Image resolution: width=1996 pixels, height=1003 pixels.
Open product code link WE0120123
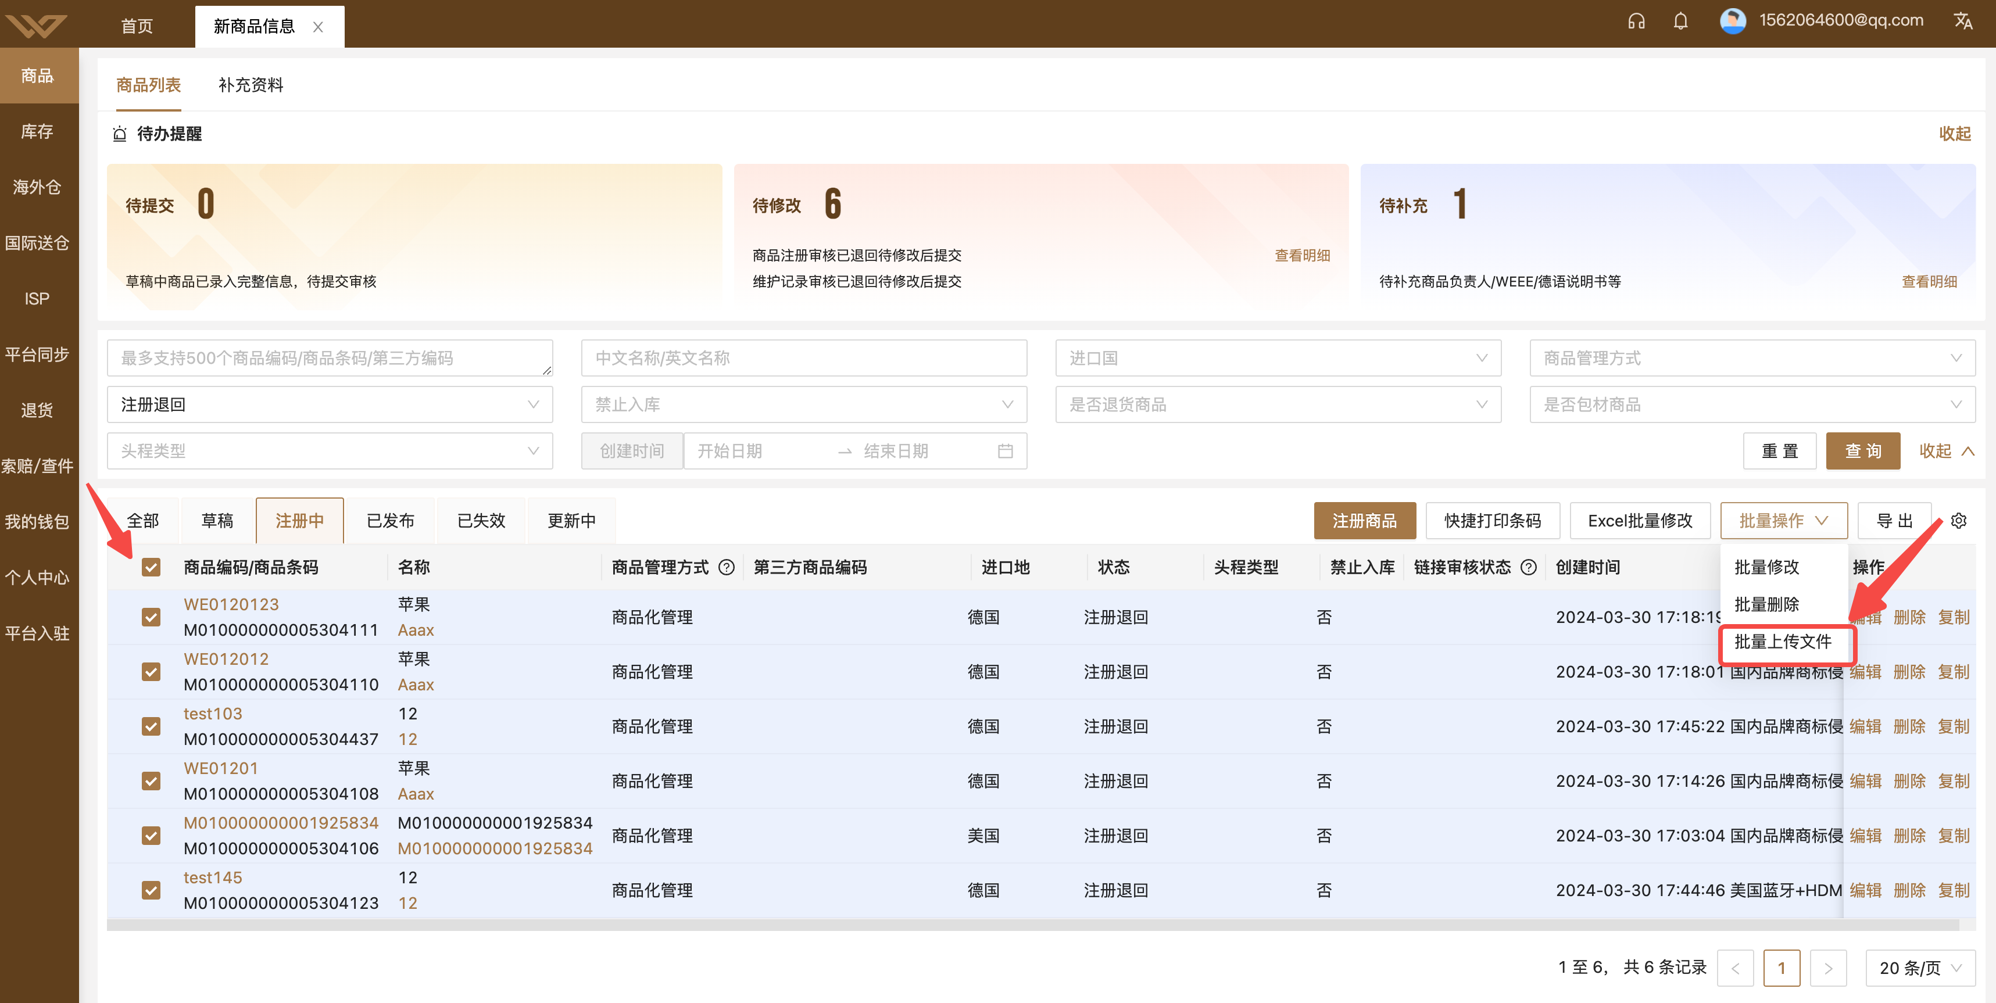[x=231, y=604]
